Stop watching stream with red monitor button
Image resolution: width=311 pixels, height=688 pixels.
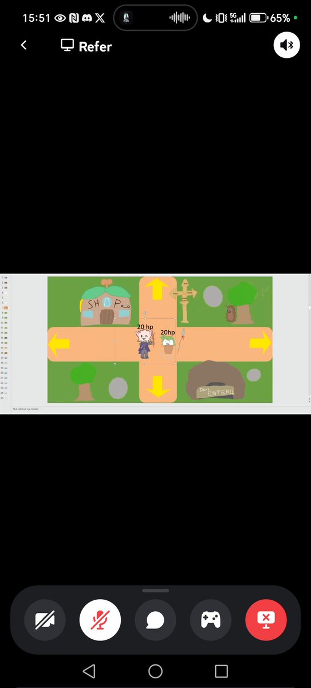[x=266, y=620]
